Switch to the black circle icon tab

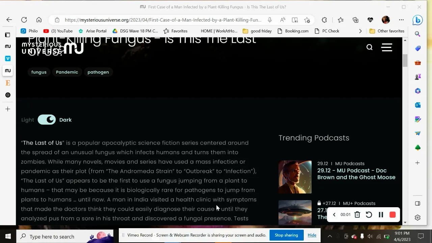8,95
